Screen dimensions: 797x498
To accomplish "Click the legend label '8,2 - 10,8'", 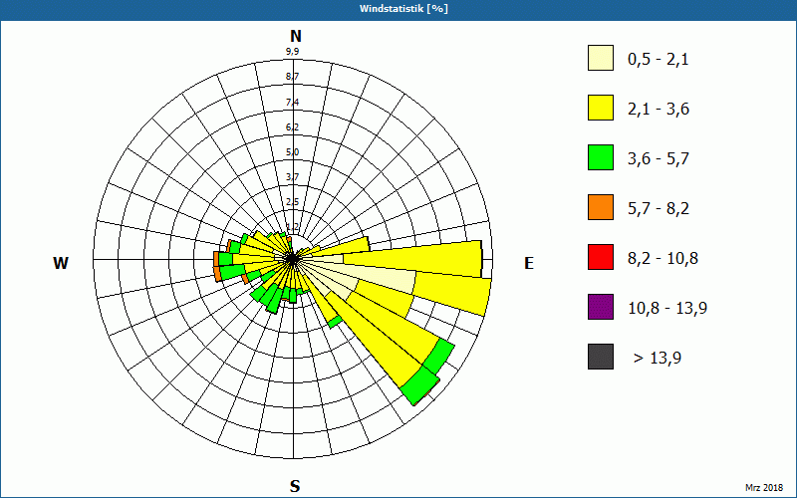I will tap(663, 259).
